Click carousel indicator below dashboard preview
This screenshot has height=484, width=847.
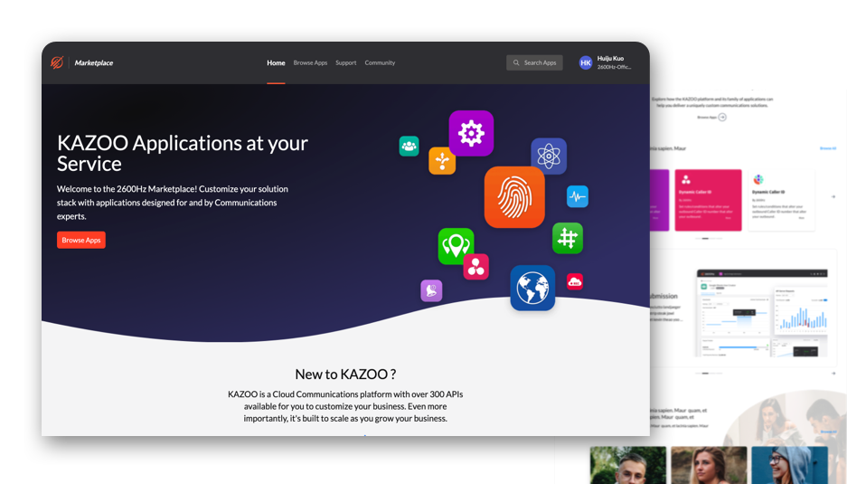[x=709, y=373]
